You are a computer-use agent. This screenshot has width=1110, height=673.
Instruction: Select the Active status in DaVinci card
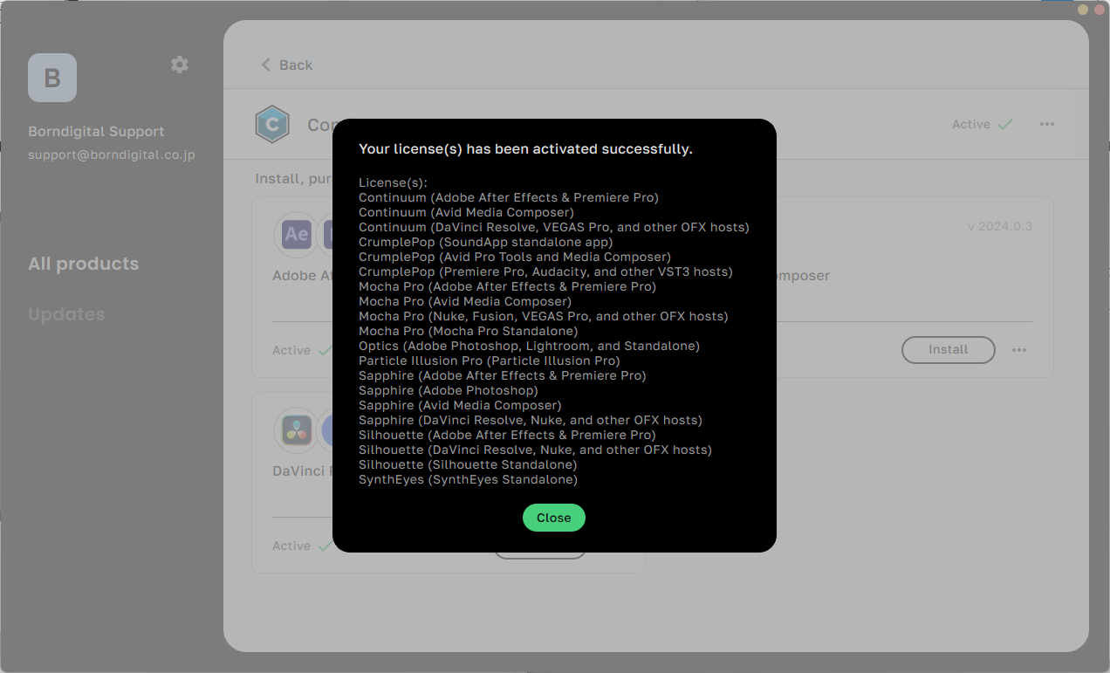302,546
